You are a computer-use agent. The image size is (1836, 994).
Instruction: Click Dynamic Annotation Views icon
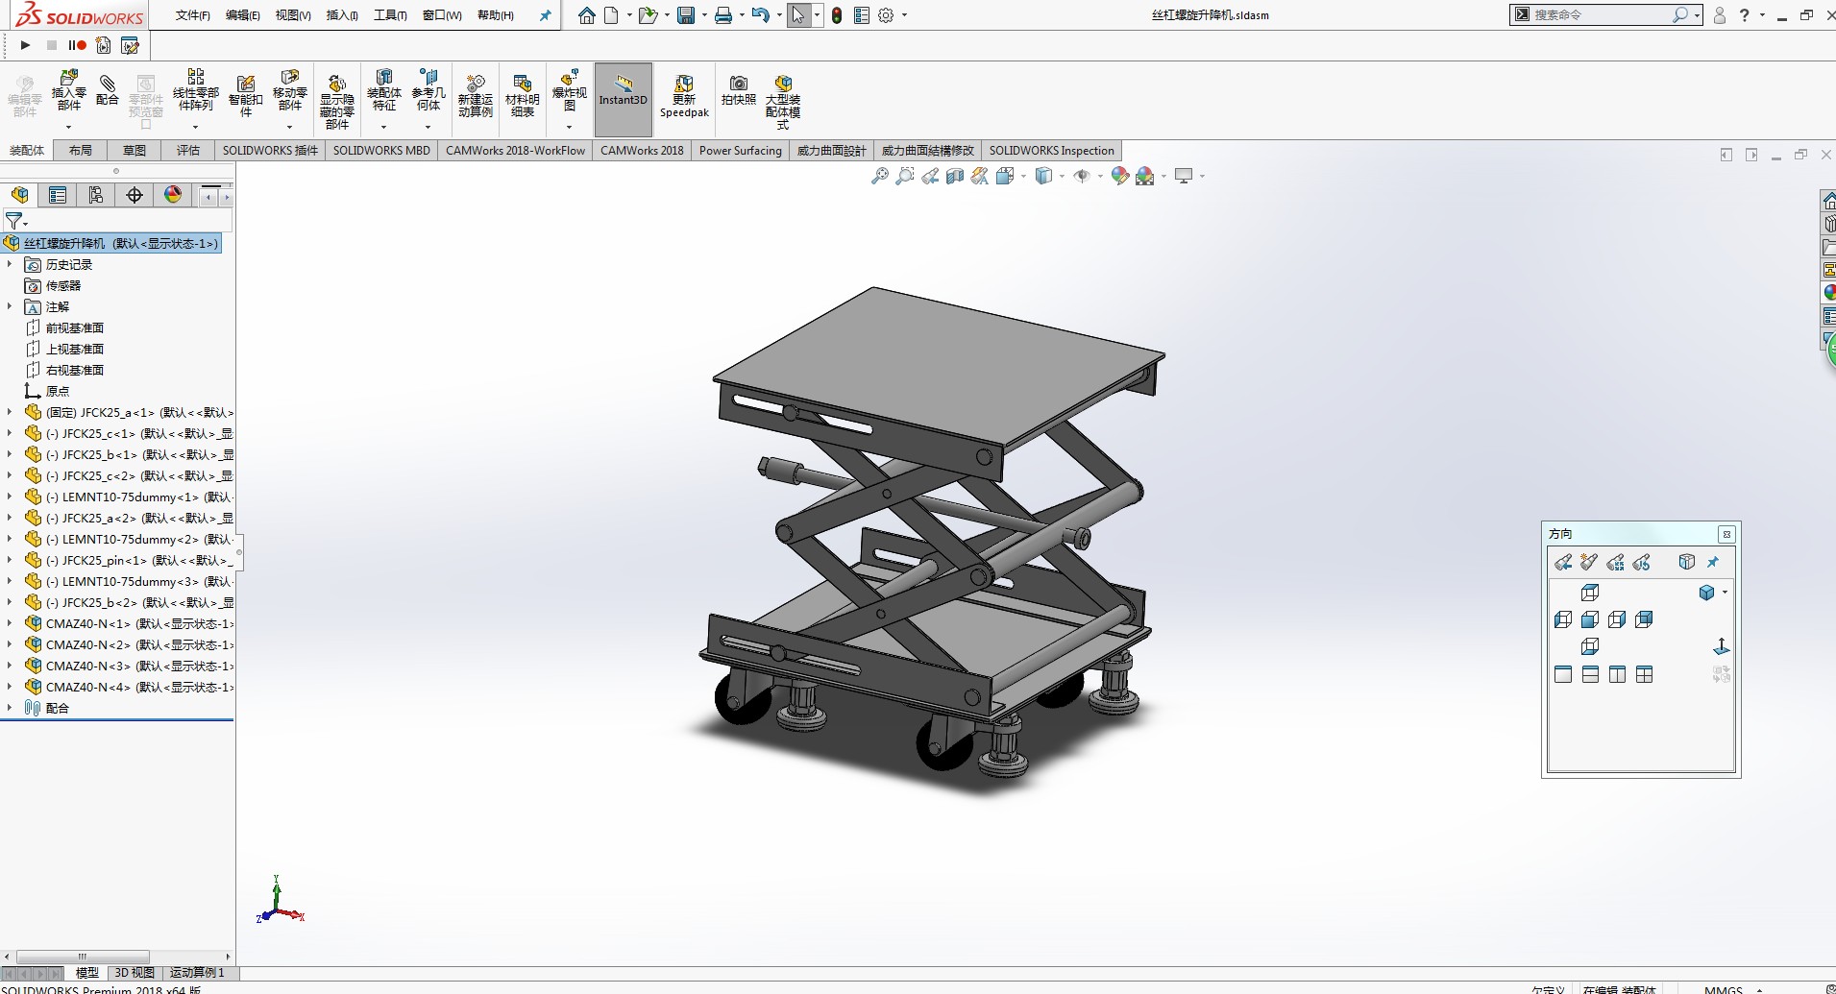tap(979, 176)
